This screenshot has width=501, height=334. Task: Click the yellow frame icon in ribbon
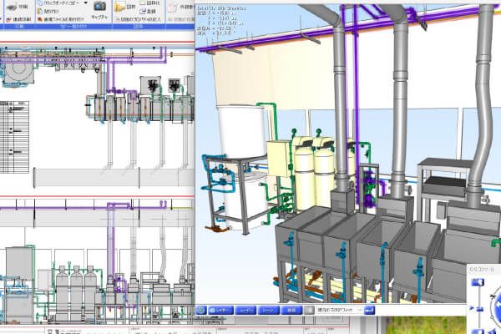120,7
